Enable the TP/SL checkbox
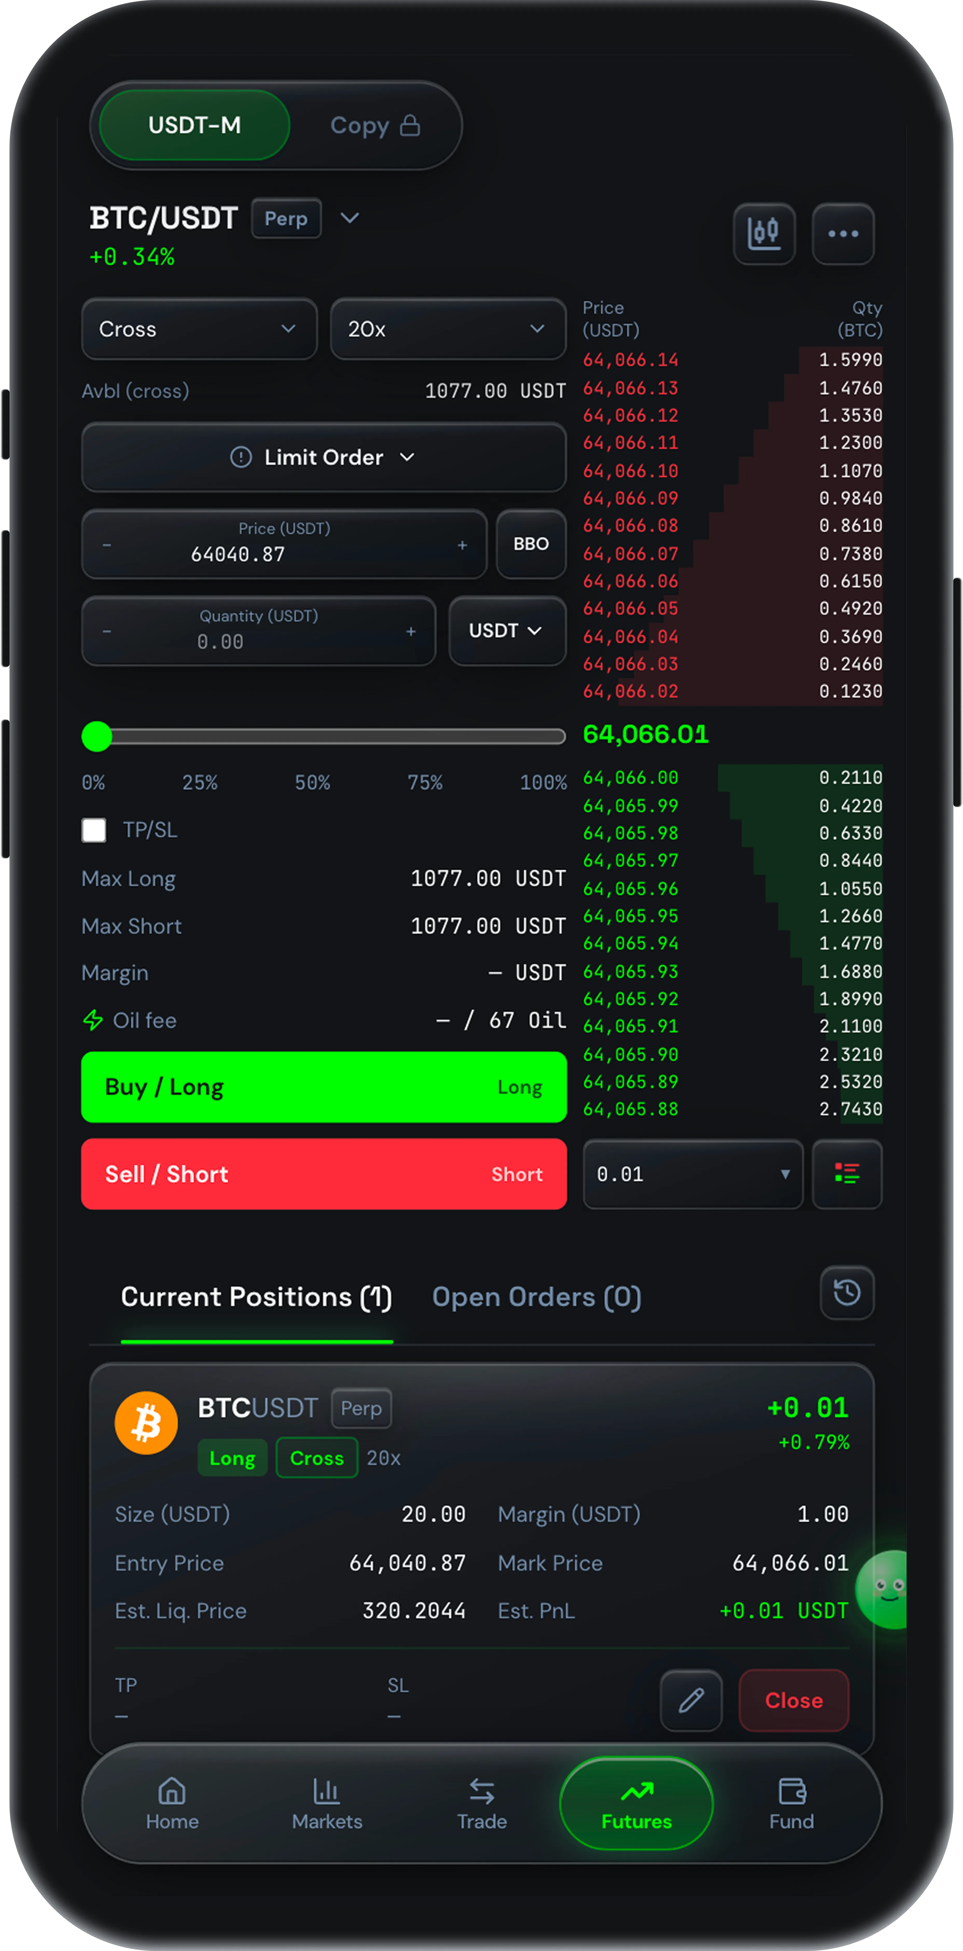Image resolution: width=963 pixels, height=1951 pixels. [x=94, y=830]
